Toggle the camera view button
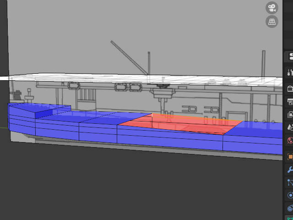Screen dimensions: 293x220 [272, 8]
